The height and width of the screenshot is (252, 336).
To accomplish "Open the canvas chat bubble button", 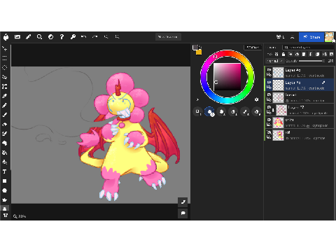I will pyautogui.click(x=183, y=213).
